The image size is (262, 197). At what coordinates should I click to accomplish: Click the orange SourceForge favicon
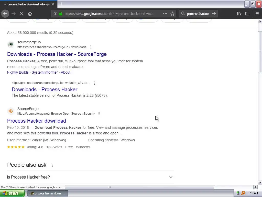tap(11, 111)
